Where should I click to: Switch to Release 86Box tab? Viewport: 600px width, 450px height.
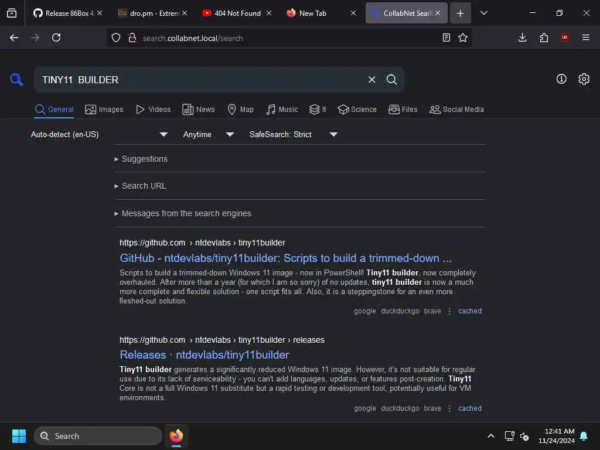[x=68, y=13]
